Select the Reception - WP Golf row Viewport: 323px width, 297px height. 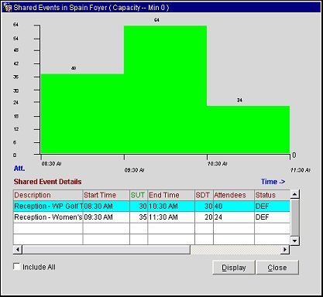pyautogui.click(x=152, y=207)
